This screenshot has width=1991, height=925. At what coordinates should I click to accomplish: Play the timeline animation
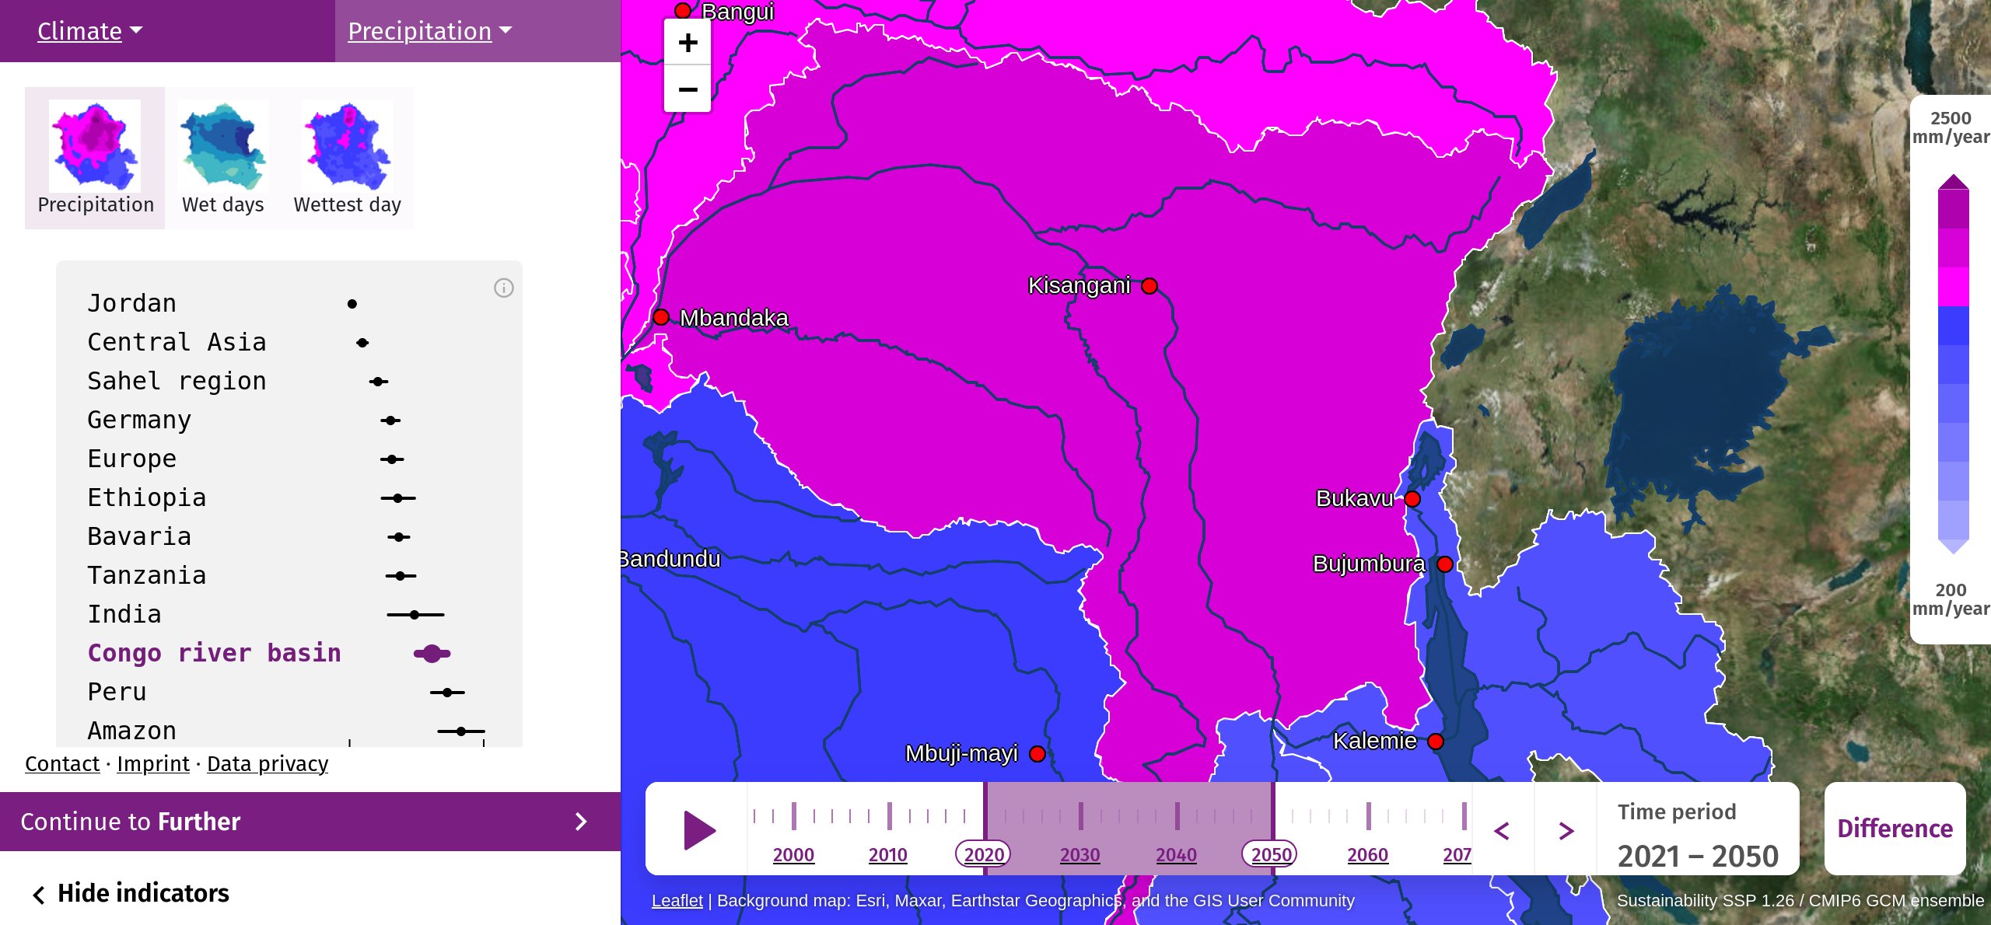pyautogui.click(x=698, y=830)
